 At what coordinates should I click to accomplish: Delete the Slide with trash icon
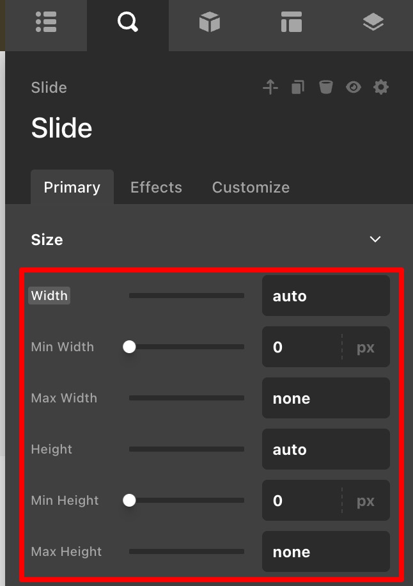[x=326, y=87]
